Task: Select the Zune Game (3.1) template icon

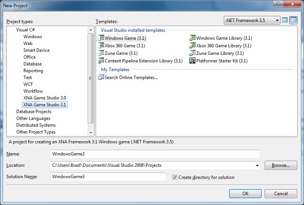Action: 101,53
